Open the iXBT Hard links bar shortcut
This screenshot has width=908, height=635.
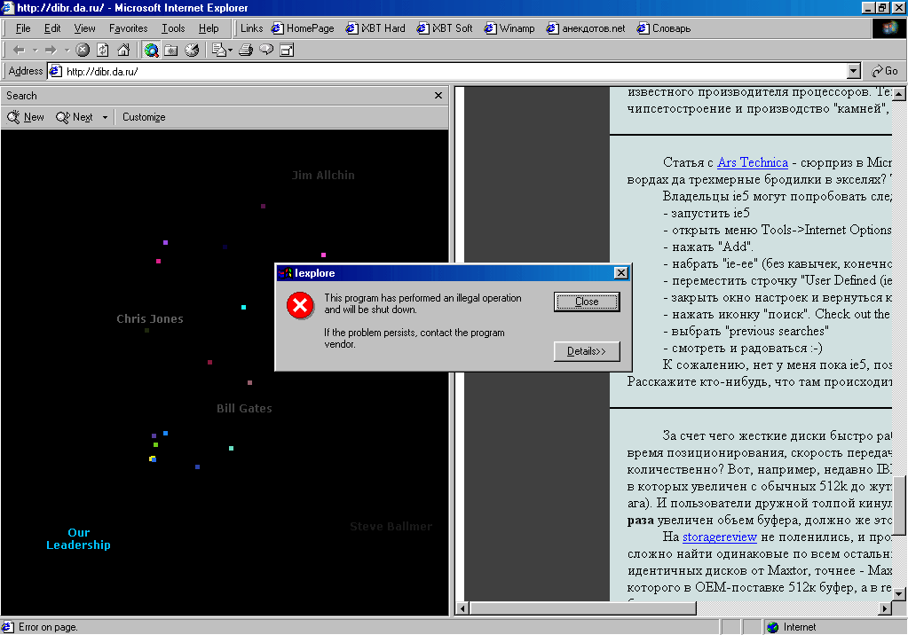[375, 28]
